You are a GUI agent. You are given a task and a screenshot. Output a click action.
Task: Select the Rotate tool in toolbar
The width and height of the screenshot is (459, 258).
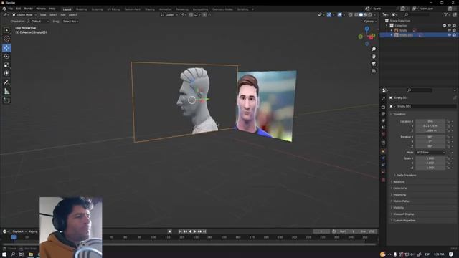pyautogui.click(x=6, y=57)
